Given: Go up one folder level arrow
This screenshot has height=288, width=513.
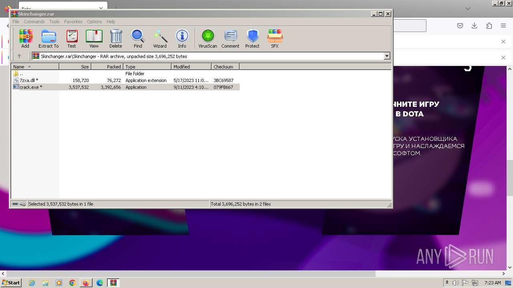Looking at the screenshot, I should [x=19, y=56].
